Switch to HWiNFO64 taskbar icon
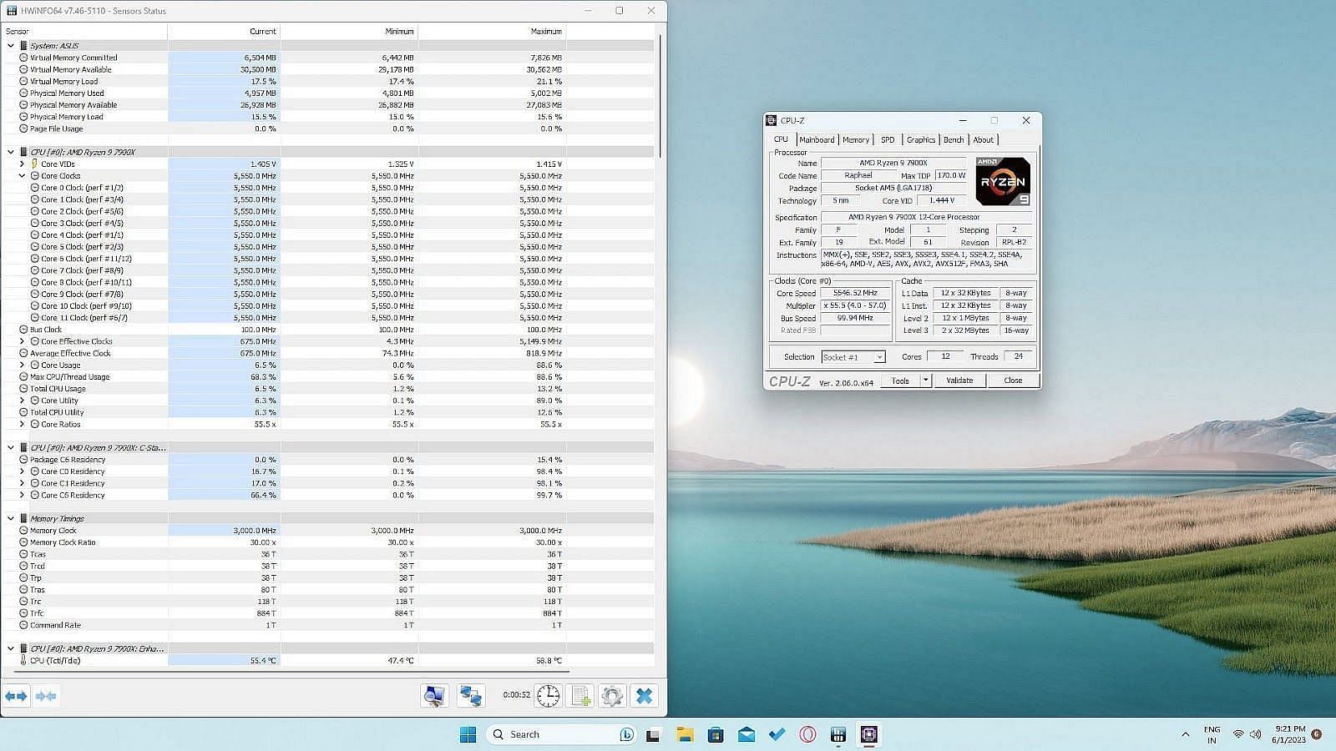 pyautogui.click(x=838, y=734)
